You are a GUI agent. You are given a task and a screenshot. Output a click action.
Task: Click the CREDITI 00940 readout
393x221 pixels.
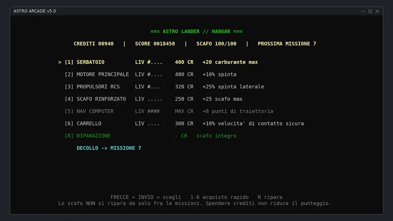point(94,44)
